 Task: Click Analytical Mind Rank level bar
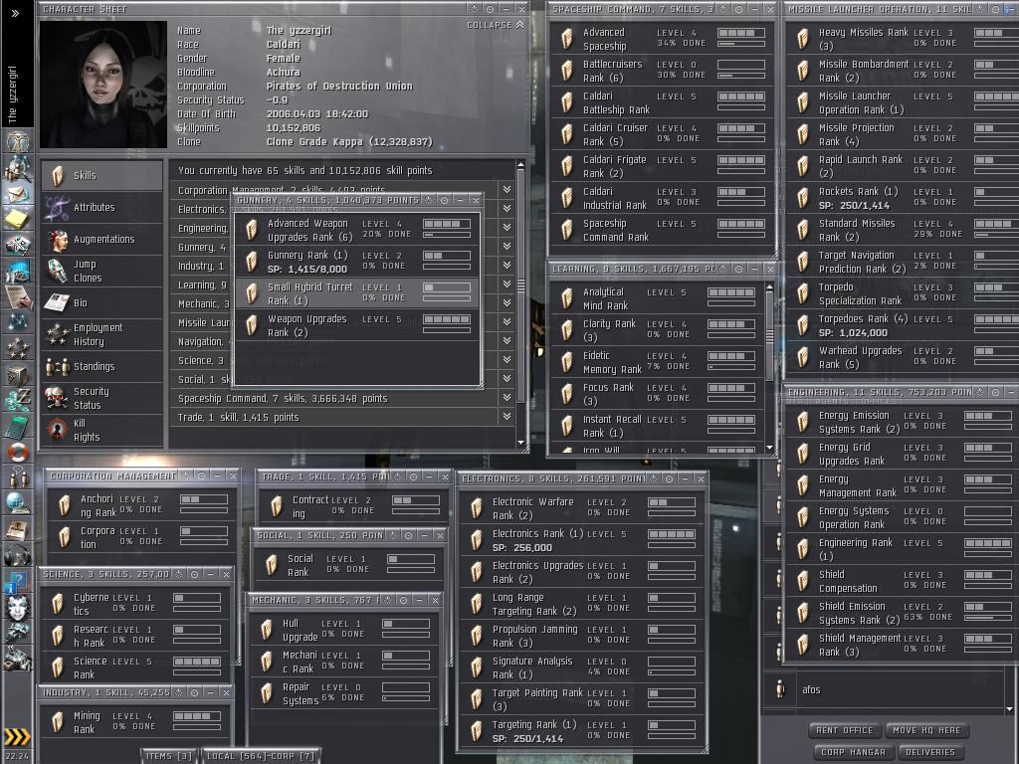pos(731,293)
